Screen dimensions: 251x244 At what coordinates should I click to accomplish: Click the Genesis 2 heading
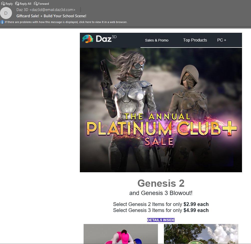click(161, 183)
